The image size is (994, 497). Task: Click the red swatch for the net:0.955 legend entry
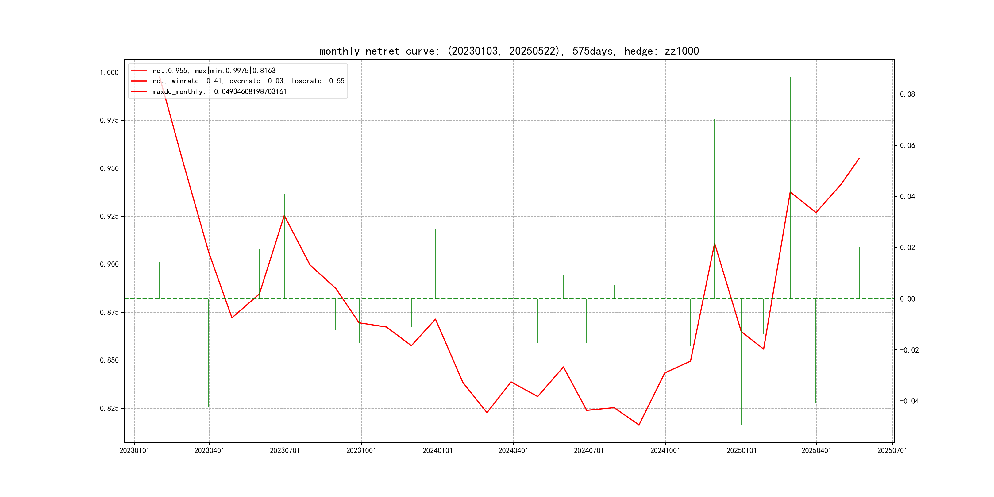point(139,71)
